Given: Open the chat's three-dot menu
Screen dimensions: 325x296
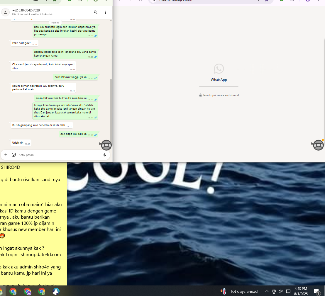Looking at the screenshot, I should pyautogui.click(x=105, y=12).
